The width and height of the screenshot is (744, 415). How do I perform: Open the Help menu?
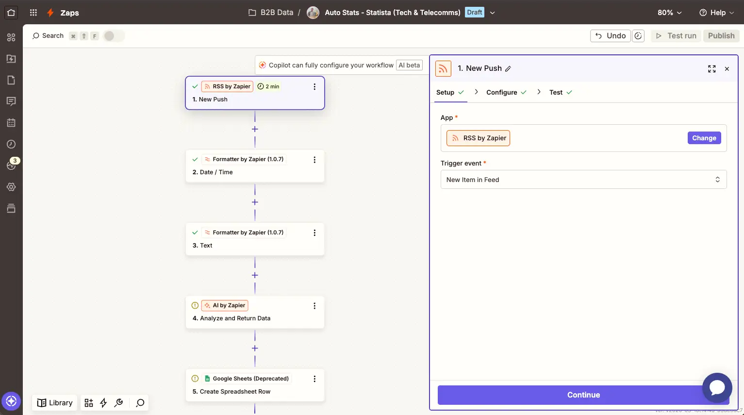tap(717, 13)
